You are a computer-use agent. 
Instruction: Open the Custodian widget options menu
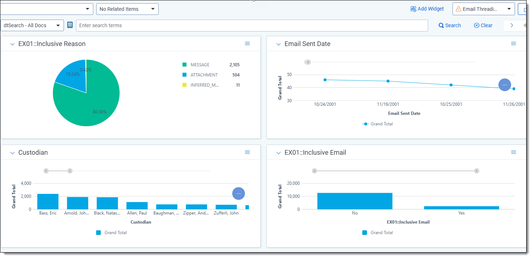247,152
